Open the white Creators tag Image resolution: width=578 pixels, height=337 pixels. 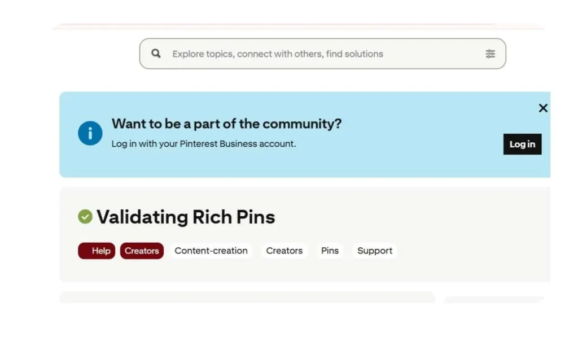(284, 251)
